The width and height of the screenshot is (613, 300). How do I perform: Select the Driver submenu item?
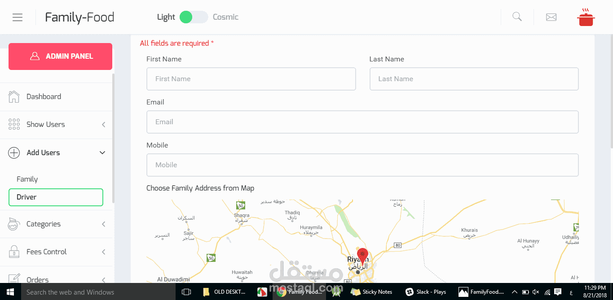pyautogui.click(x=56, y=197)
